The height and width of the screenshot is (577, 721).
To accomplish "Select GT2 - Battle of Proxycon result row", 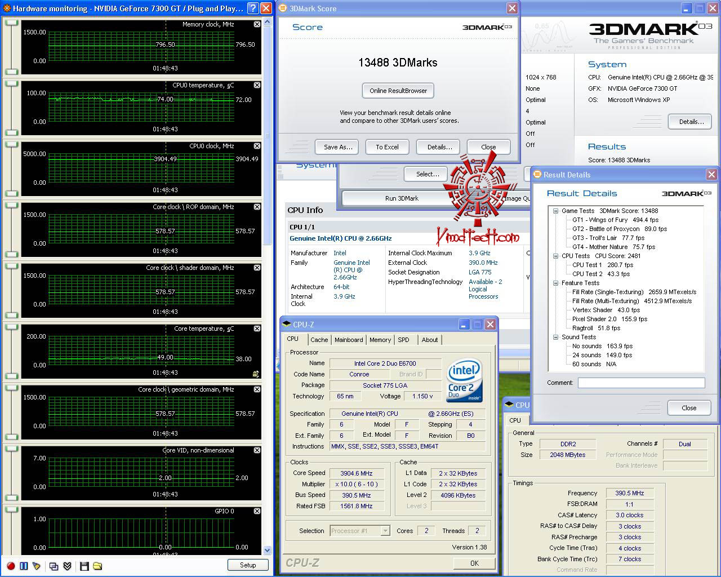I will (620, 229).
